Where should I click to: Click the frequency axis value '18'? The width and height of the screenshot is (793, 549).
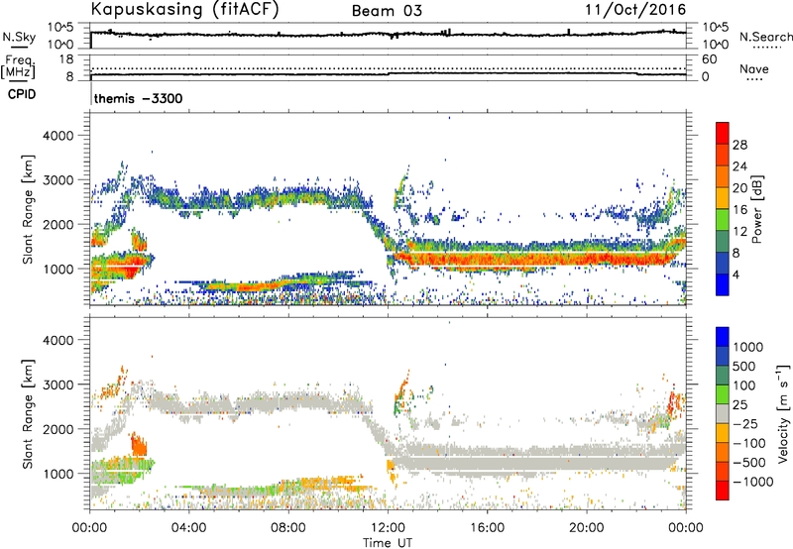coord(66,59)
